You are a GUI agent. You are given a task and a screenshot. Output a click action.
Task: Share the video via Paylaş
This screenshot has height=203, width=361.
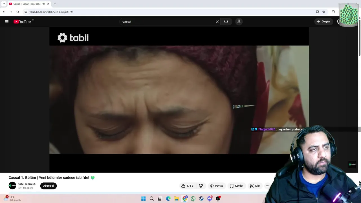(216, 186)
